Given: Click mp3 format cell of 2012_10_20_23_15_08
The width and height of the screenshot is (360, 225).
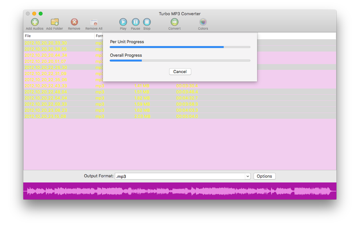Looking at the screenshot, I should pos(100,116).
